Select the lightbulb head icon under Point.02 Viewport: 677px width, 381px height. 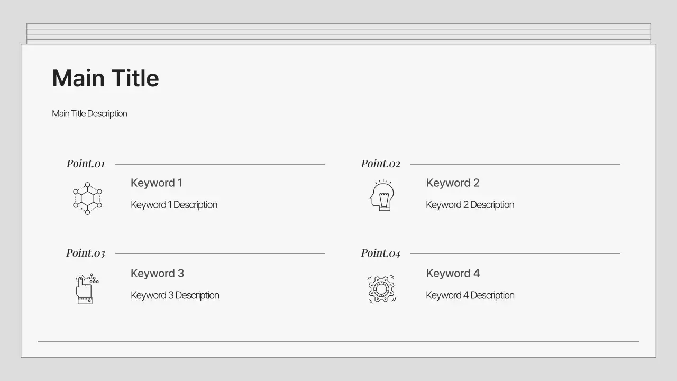pos(382,195)
